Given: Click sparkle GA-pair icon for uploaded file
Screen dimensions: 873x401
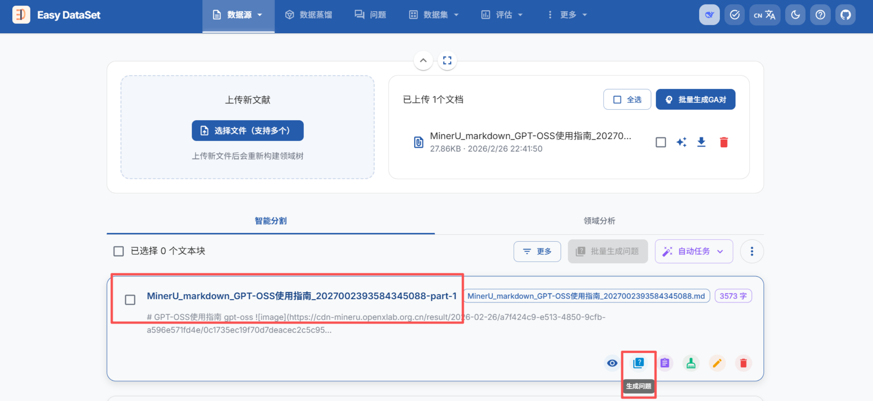Looking at the screenshot, I should click(681, 142).
